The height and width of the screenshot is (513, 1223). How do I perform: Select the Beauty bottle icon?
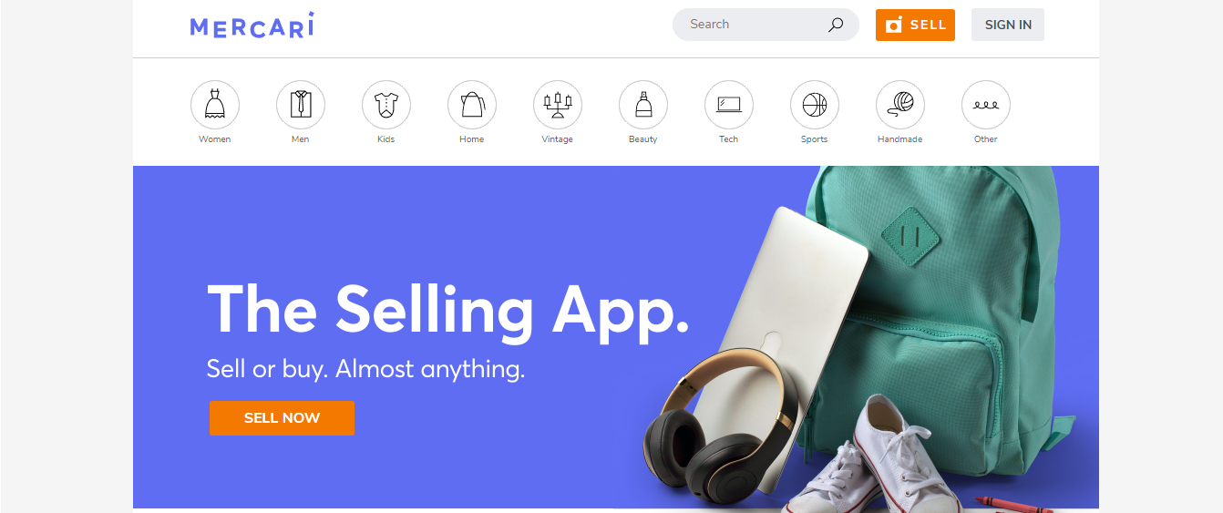click(x=643, y=105)
